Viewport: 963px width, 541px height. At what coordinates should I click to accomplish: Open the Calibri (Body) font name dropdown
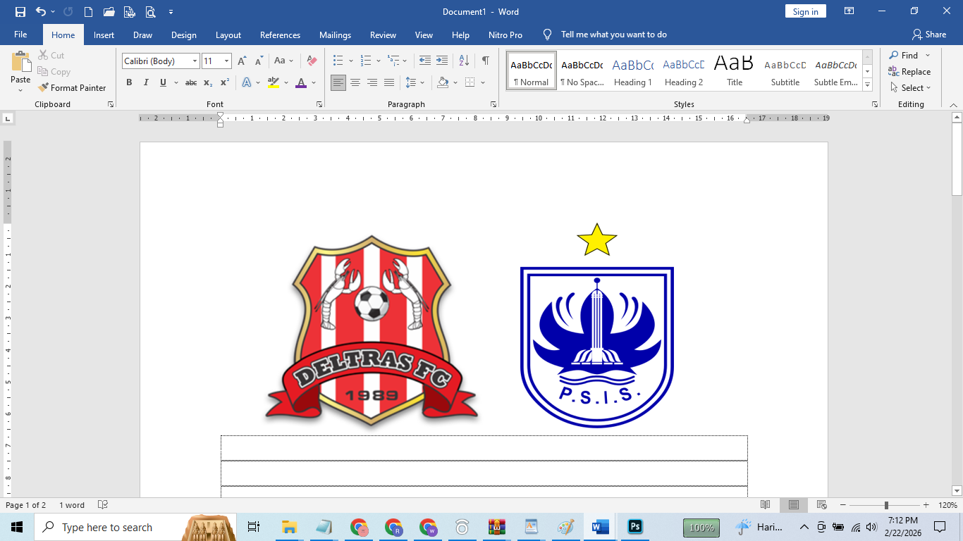(x=195, y=61)
